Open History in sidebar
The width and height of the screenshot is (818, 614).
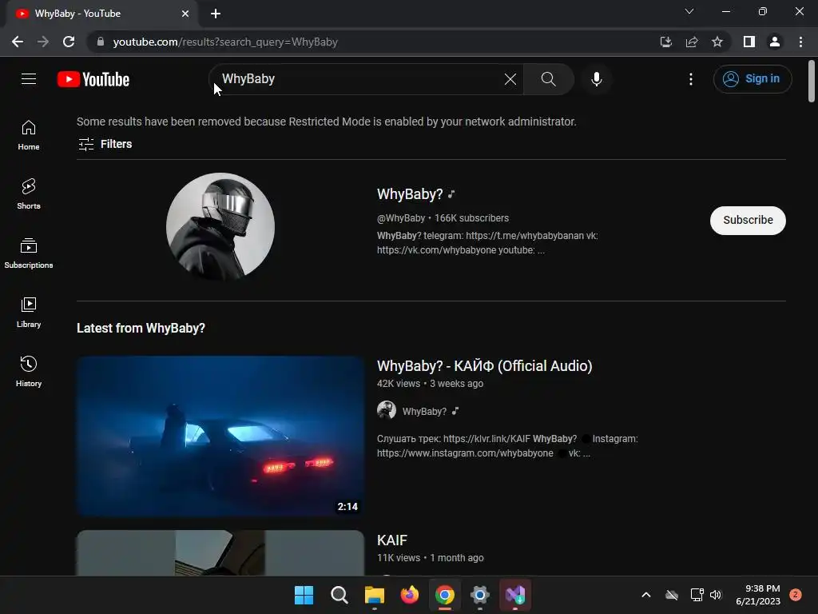tap(29, 371)
